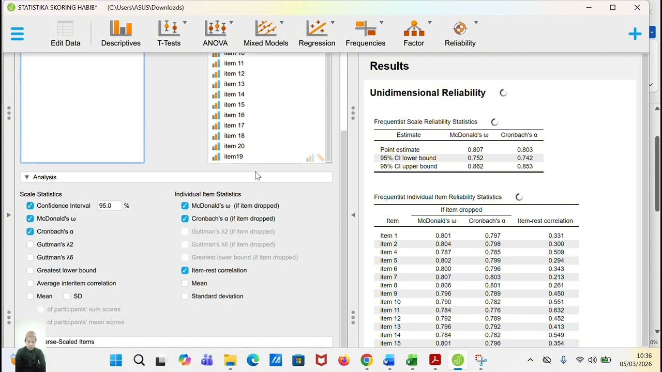Enable Guttman's λ2 checkbox
This screenshot has height=372, width=662.
(30, 244)
